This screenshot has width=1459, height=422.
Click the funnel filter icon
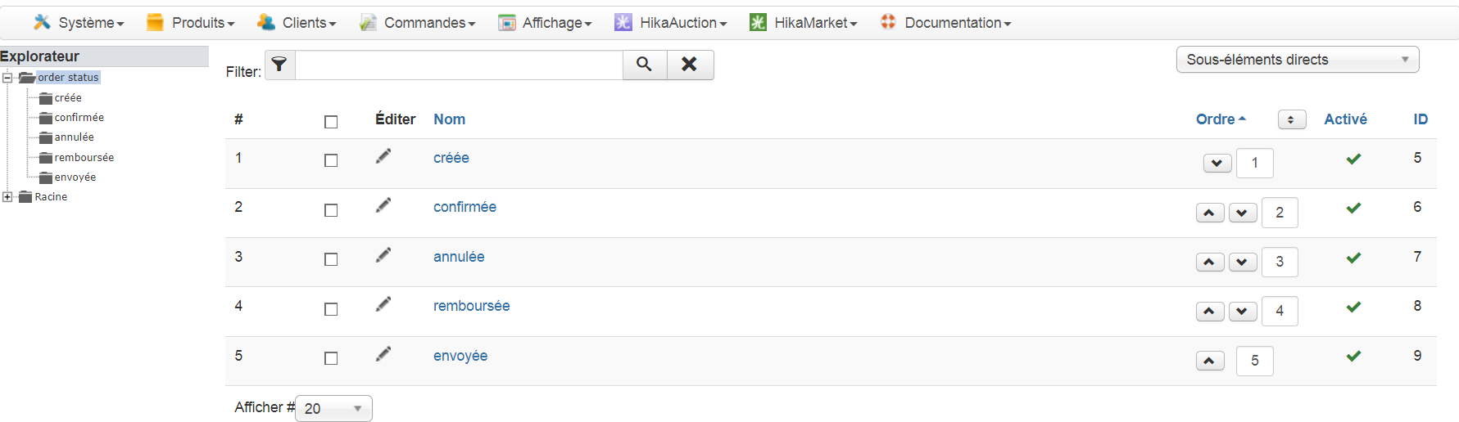point(279,65)
